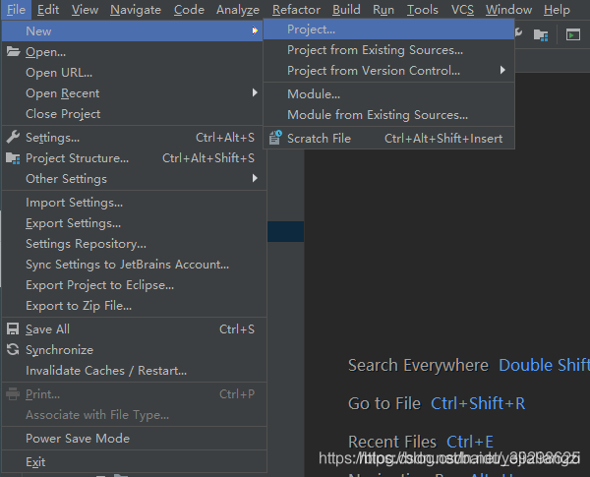Click Export to Zip File...
Viewport: 590px width, 477px height.
pyautogui.click(x=79, y=306)
